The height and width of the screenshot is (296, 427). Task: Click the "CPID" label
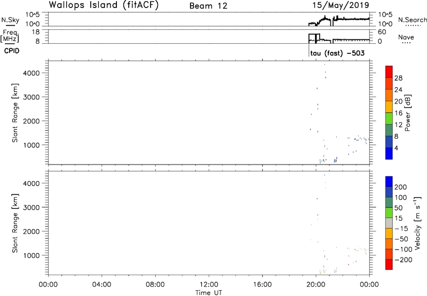click(12, 51)
